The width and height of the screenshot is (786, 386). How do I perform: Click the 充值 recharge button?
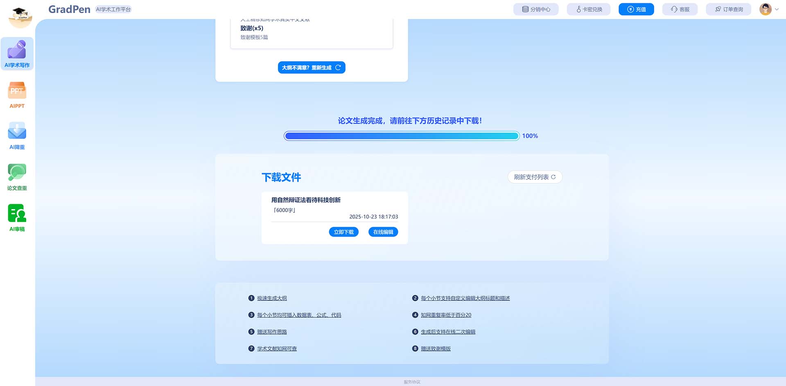click(636, 9)
